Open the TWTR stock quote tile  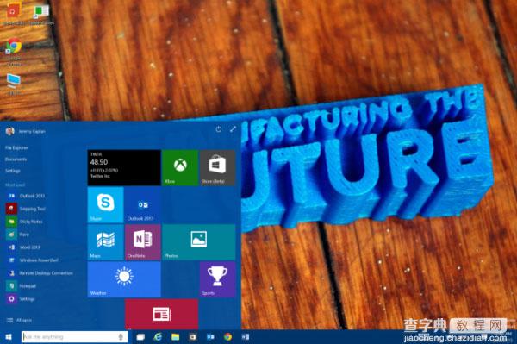124,167
